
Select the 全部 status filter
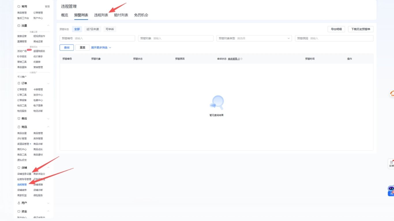[77, 29]
